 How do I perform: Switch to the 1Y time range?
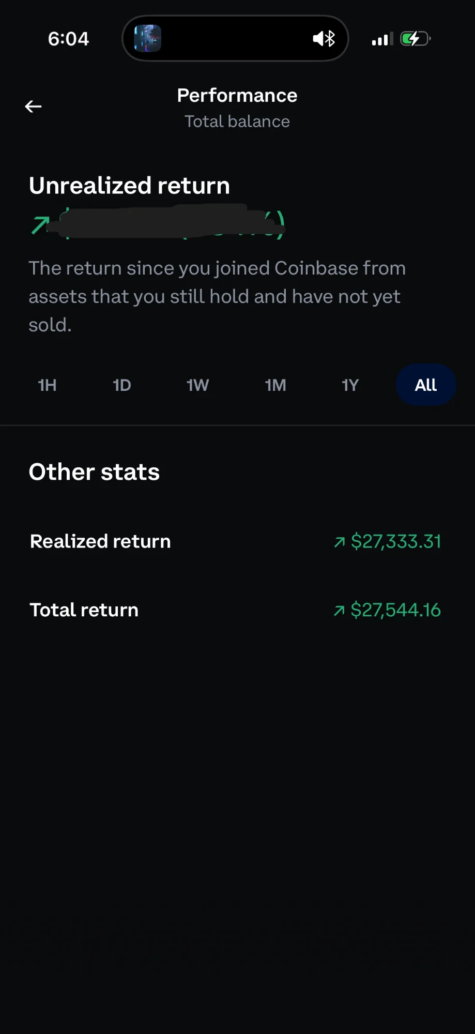[x=350, y=385]
